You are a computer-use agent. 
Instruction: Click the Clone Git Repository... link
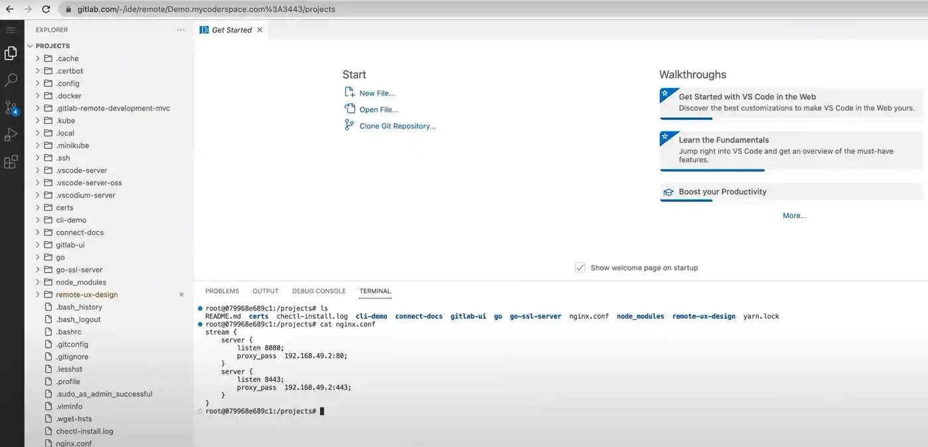point(398,126)
